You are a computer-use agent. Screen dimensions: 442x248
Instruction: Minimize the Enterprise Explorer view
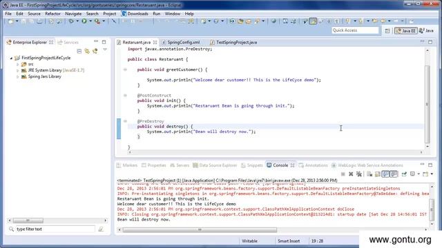[96, 41]
